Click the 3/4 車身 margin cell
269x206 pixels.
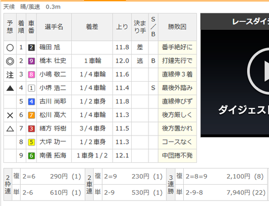tap(92, 128)
